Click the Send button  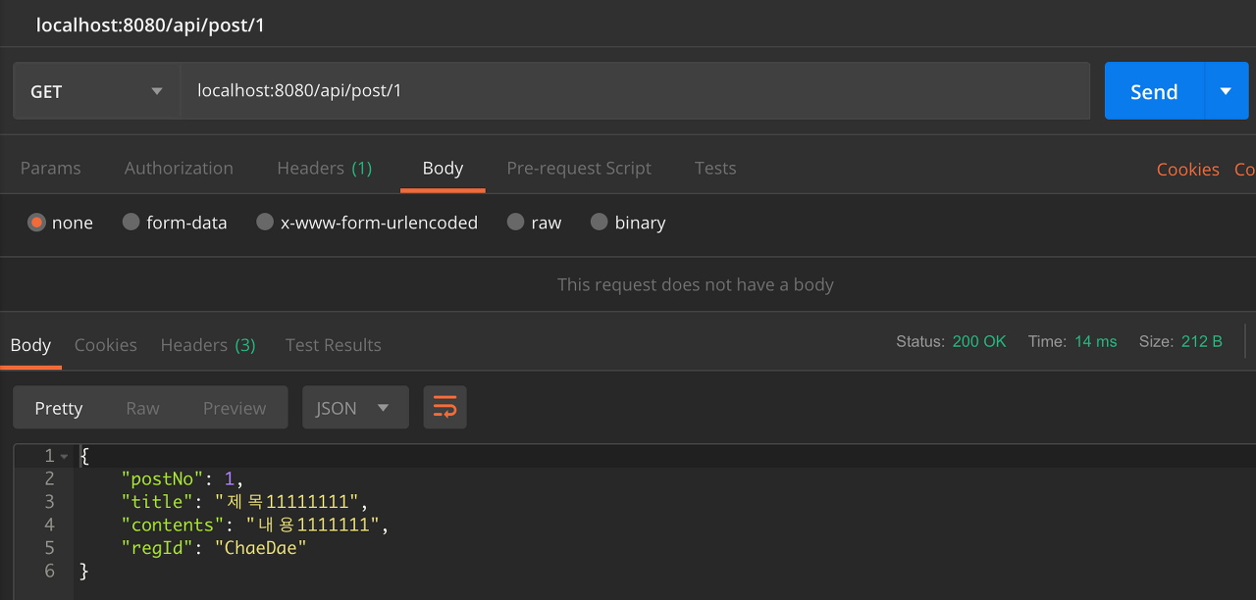click(1154, 90)
